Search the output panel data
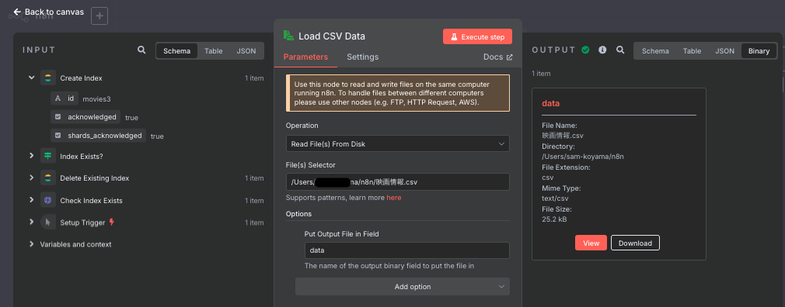The image size is (785, 307). tap(620, 50)
